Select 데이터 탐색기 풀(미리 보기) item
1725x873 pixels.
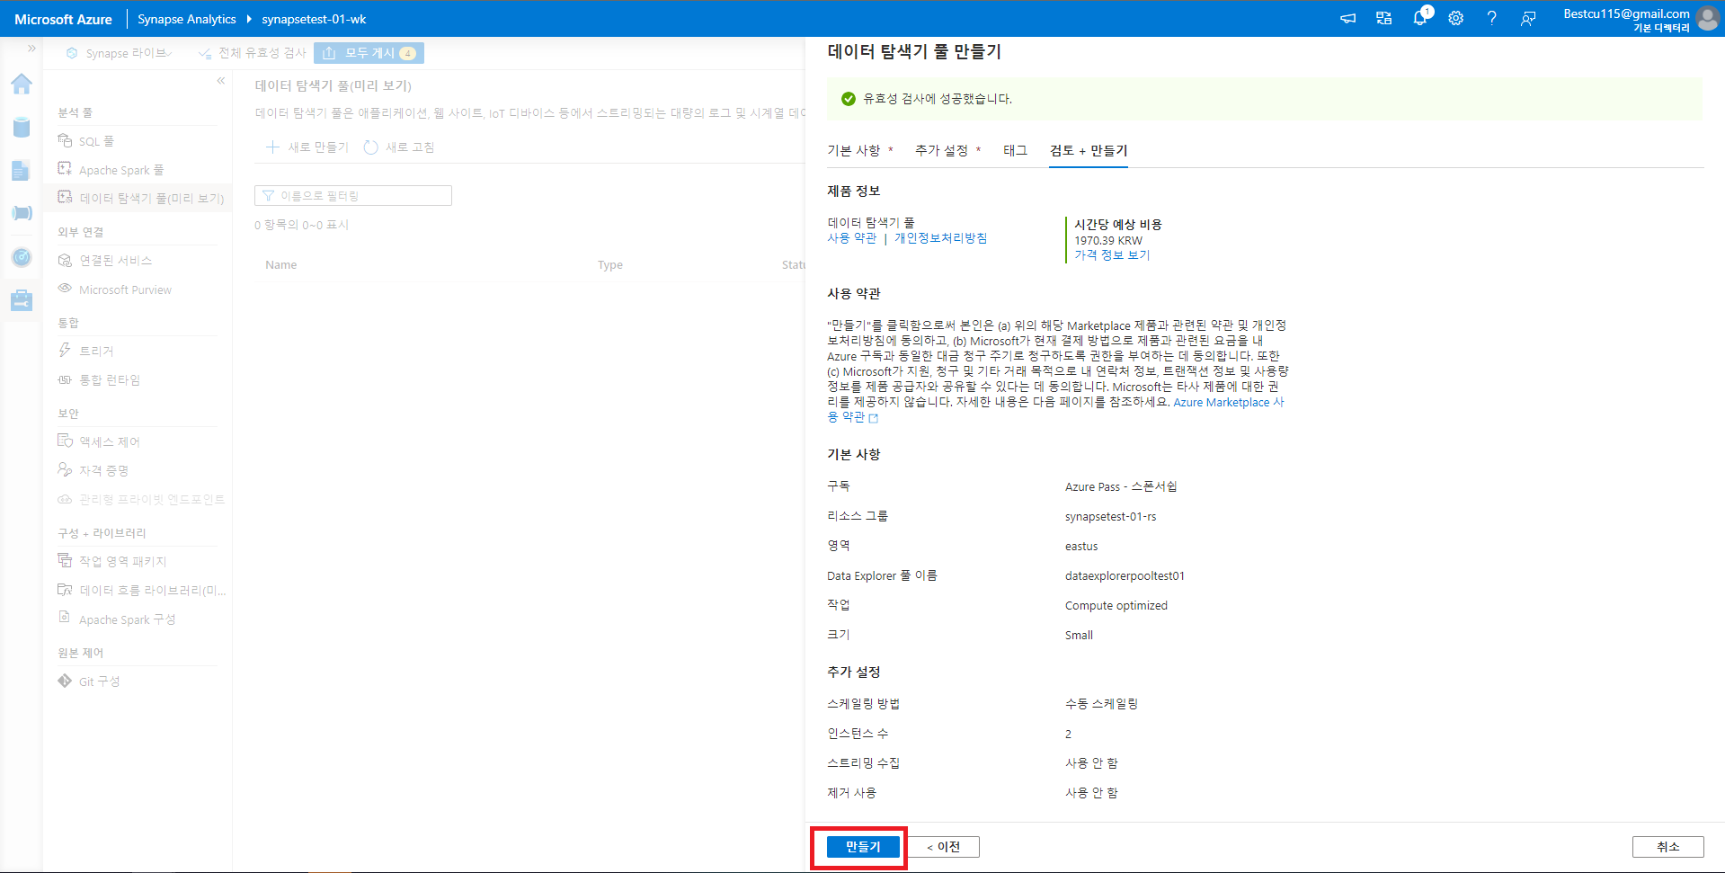[x=138, y=198]
